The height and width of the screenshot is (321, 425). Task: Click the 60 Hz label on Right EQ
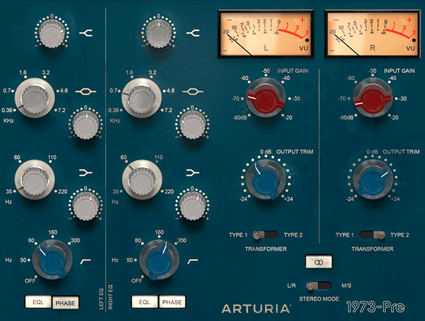(124, 157)
